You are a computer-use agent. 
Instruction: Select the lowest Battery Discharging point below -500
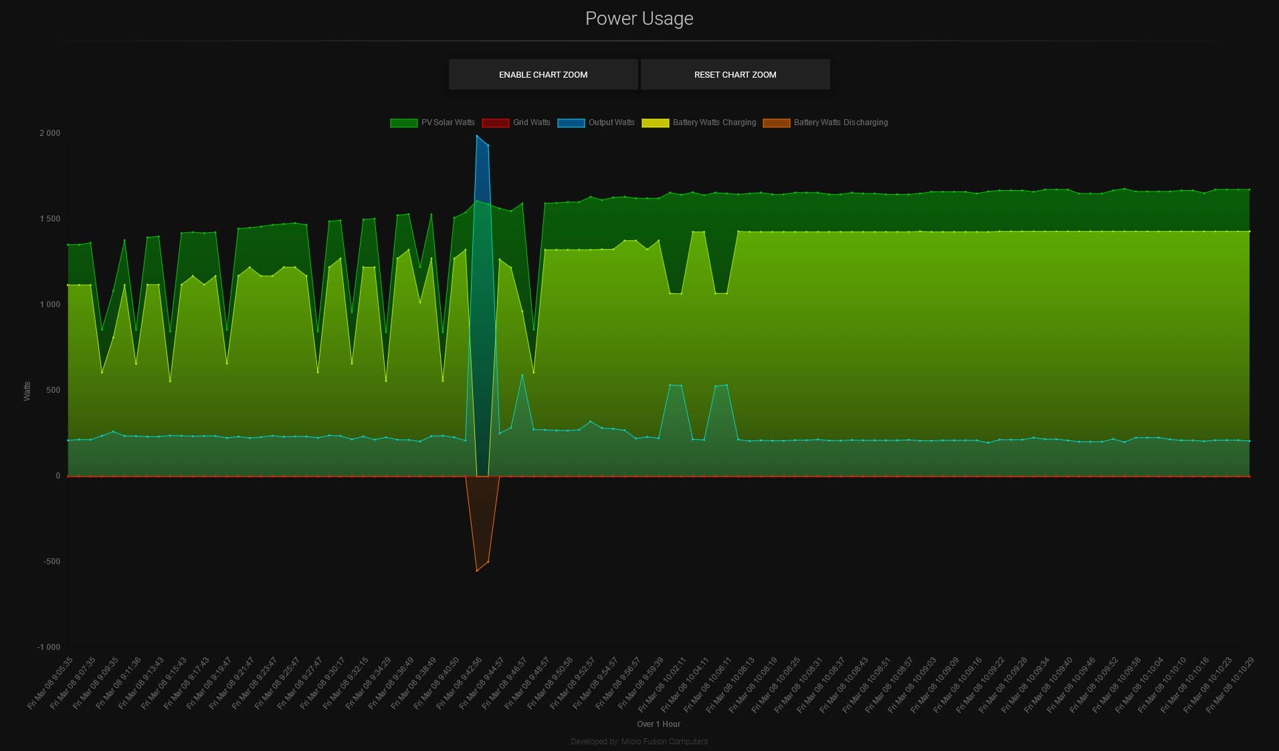pyautogui.click(x=477, y=570)
